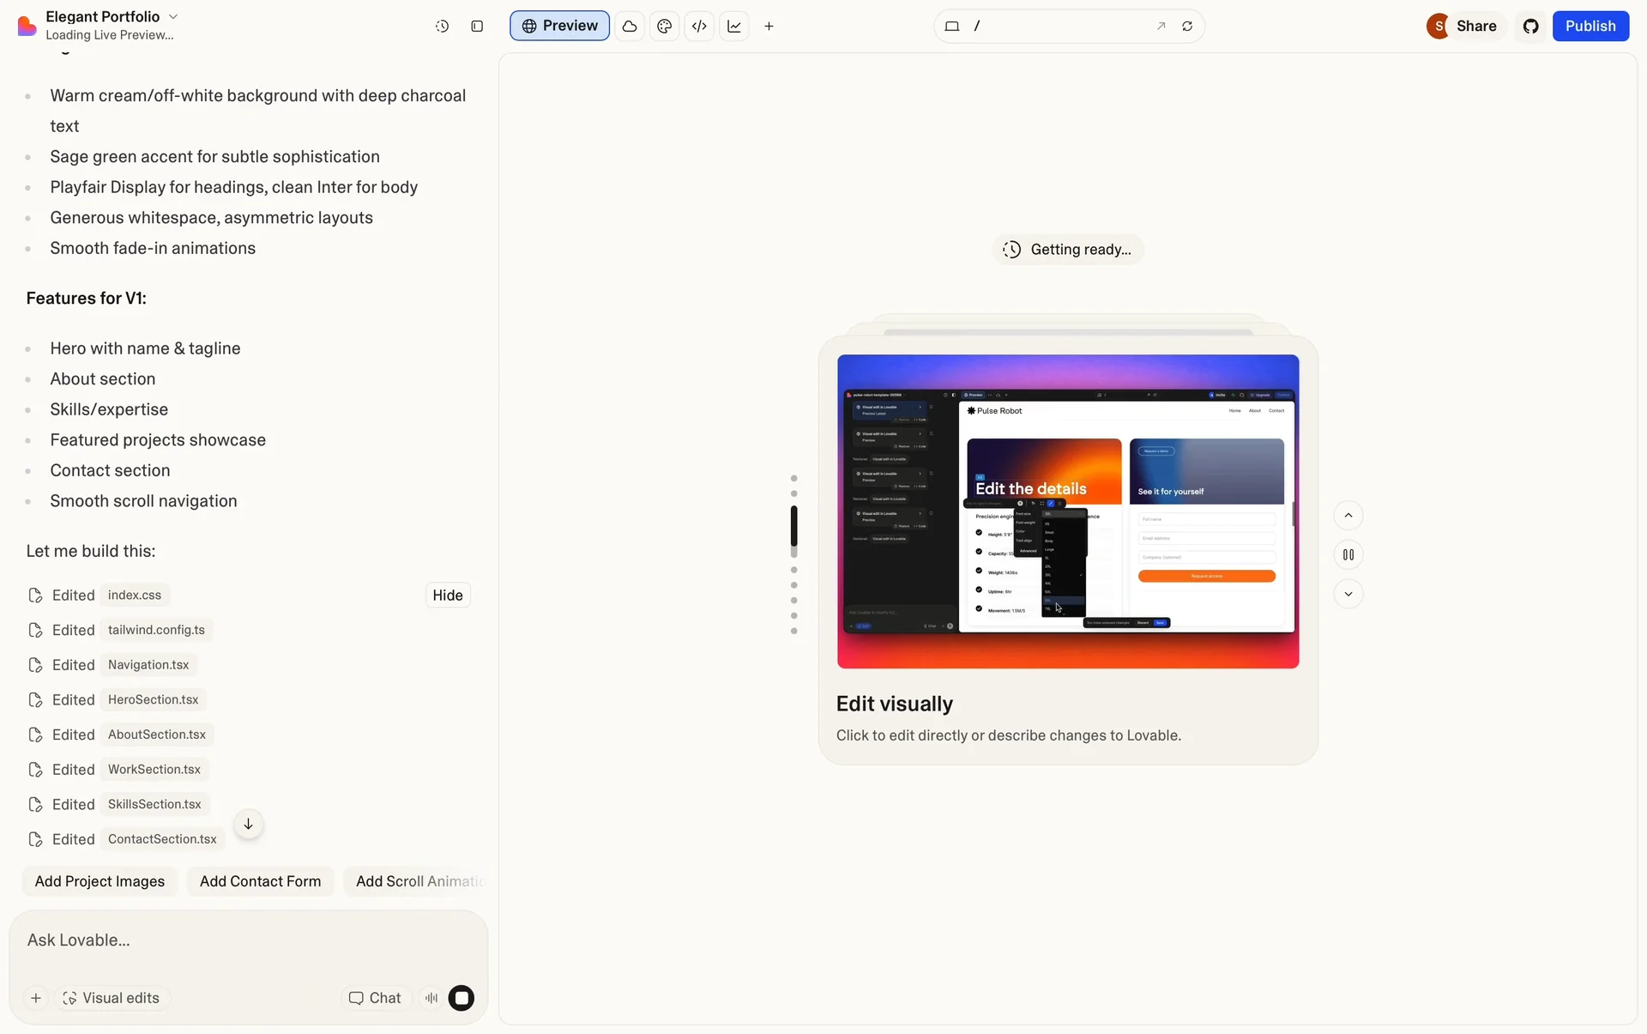Open the preview in a new tab
1647x1034 pixels.
1161,27
